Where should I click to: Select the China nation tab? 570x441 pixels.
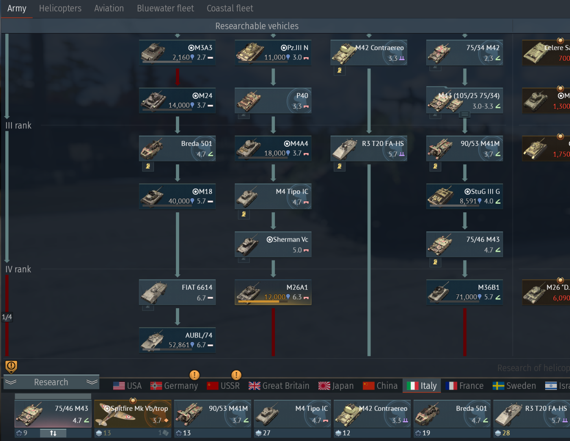(x=380, y=386)
